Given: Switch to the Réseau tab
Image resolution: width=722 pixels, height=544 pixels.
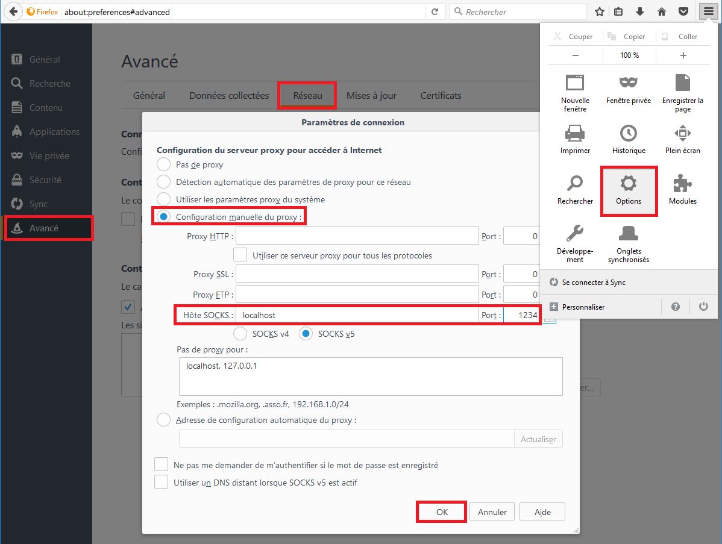Looking at the screenshot, I should (x=307, y=95).
